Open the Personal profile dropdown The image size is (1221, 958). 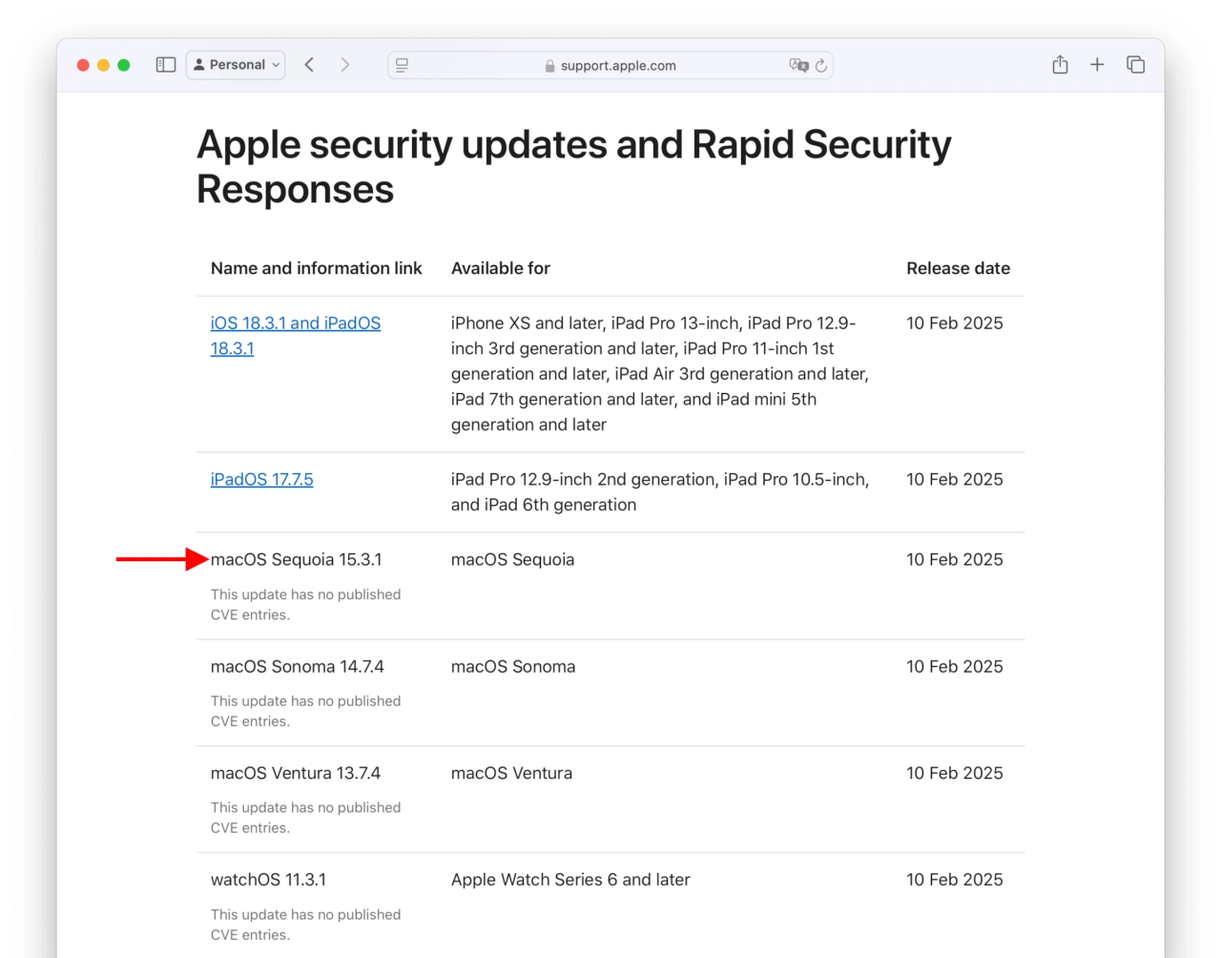[236, 65]
